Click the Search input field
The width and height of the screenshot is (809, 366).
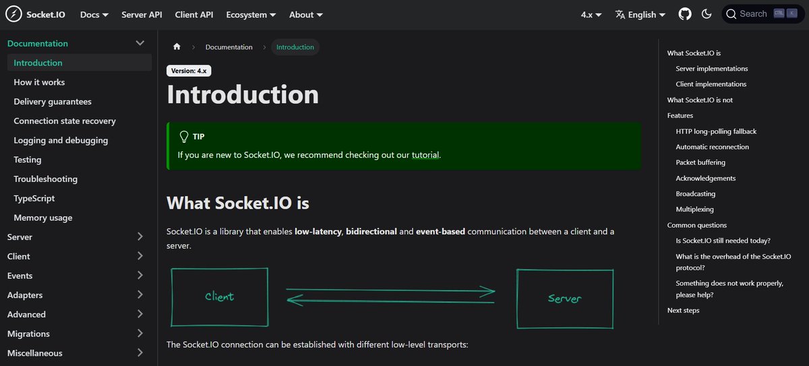[x=762, y=14]
